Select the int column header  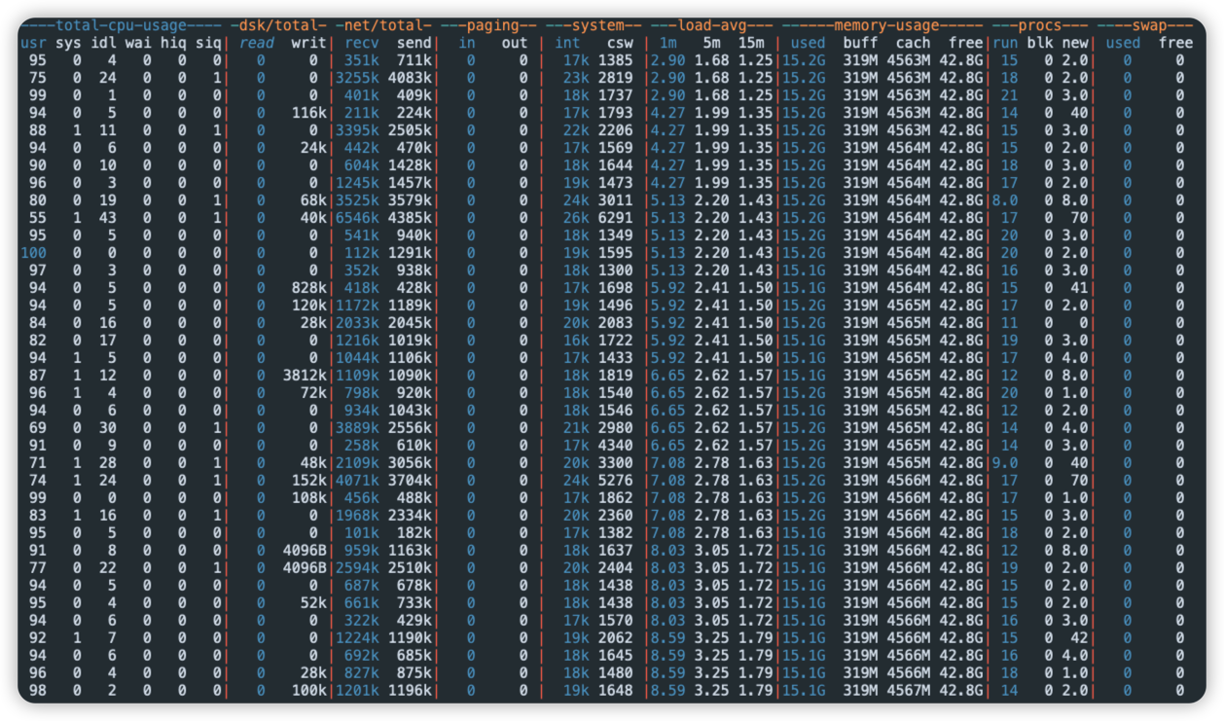coord(567,43)
